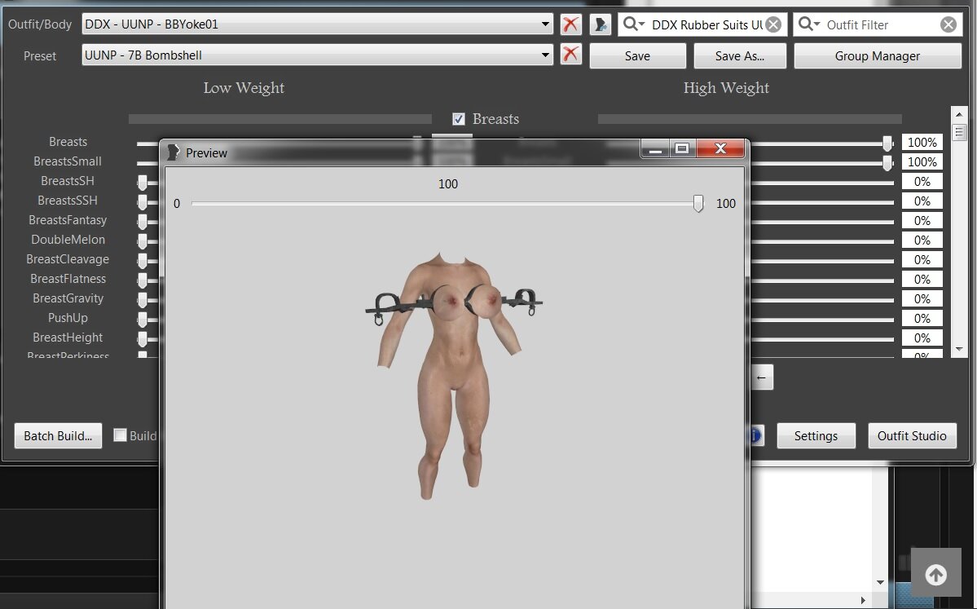Click the BreastGravity low weight slider handle
The width and height of the screenshot is (977, 609).
point(143,300)
